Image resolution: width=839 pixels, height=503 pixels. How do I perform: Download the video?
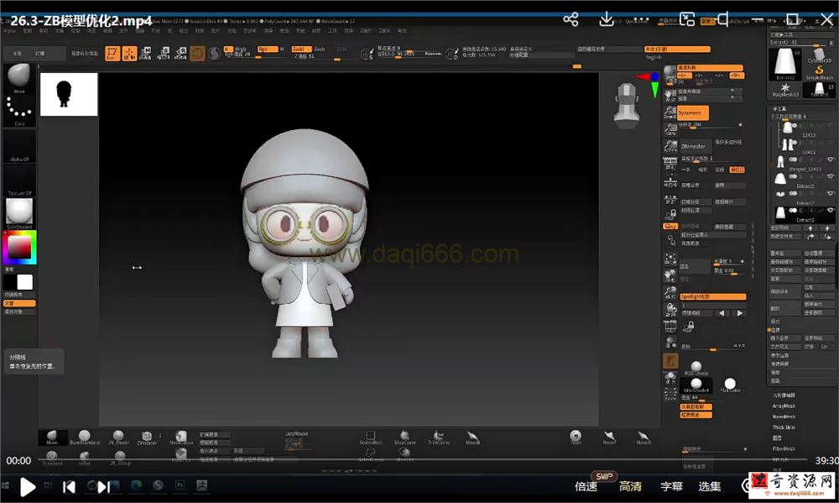pyautogui.click(x=607, y=19)
